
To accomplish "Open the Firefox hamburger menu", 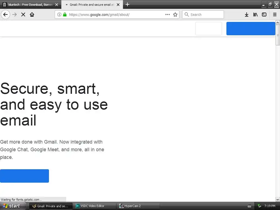I will click(x=275, y=14).
